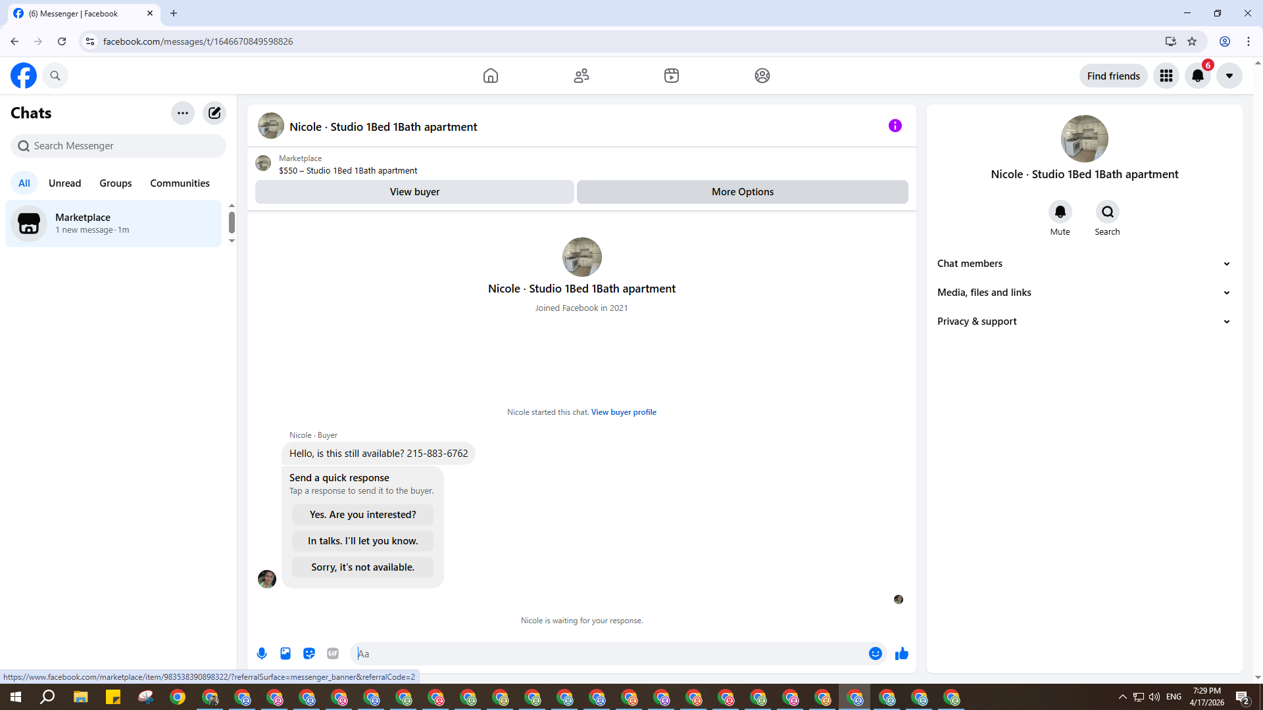Expand Privacy & support section
1263x710 pixels.
coord(1083,321)
